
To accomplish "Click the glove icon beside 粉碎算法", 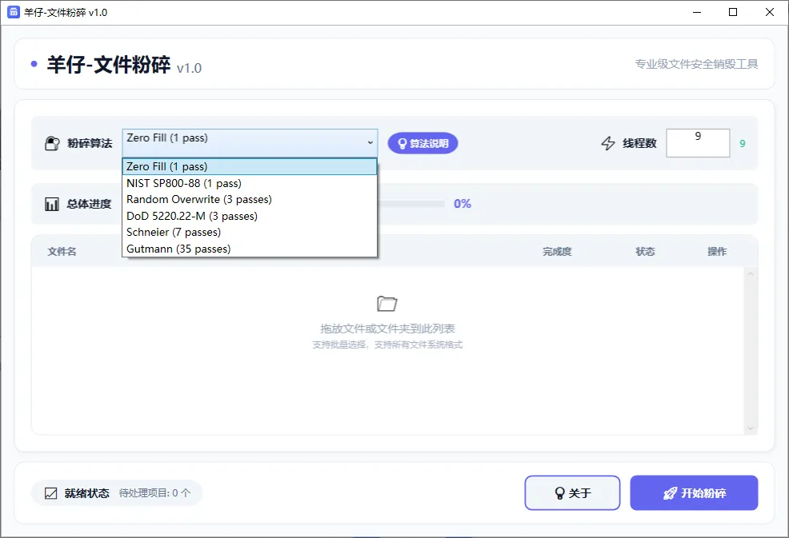I will pos(53,143).
